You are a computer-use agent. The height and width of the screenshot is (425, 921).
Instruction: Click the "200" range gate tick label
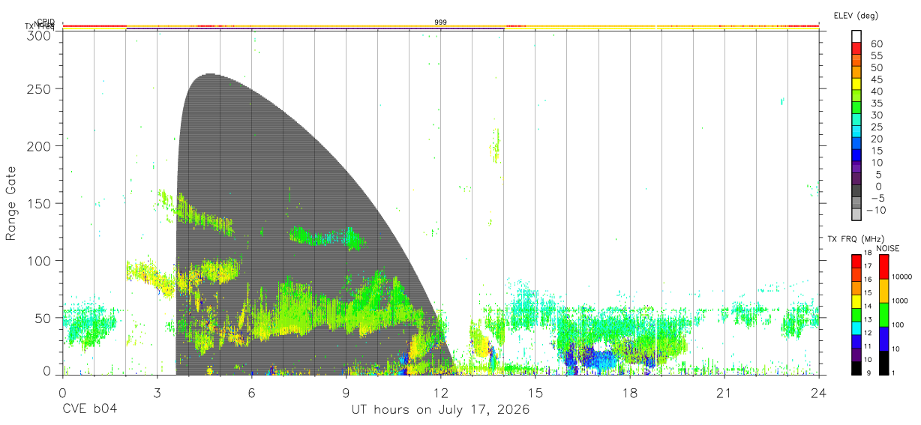(39, 146)
